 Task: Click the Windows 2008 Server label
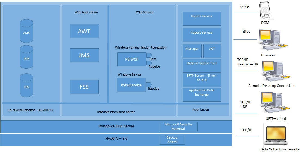coord(116,126)
